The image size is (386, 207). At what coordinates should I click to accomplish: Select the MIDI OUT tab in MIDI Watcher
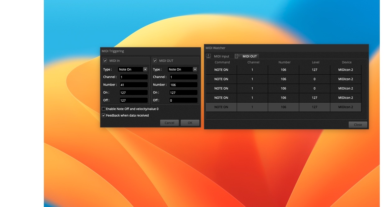[x=246, y=56]
